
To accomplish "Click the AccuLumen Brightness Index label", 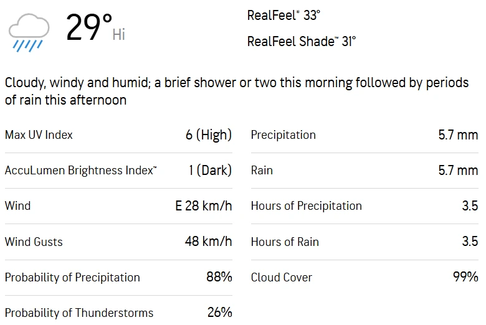I will [x=81, y=170].
